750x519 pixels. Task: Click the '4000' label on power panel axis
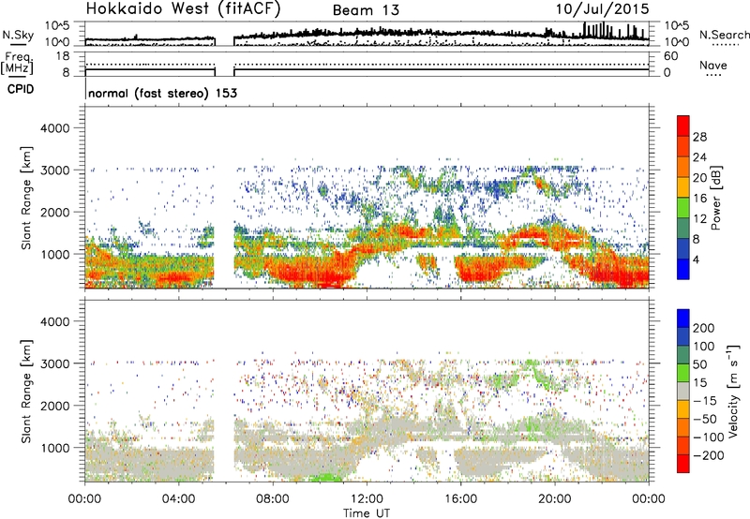(x=54, y=128)
